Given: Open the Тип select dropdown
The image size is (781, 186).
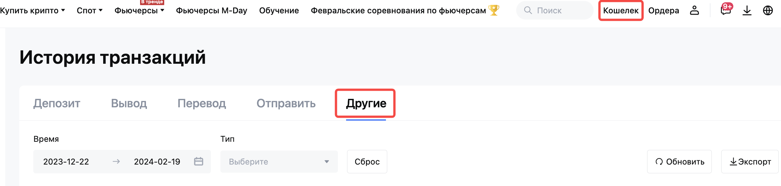Looking at the screenshot, I should tap(279, 162).
